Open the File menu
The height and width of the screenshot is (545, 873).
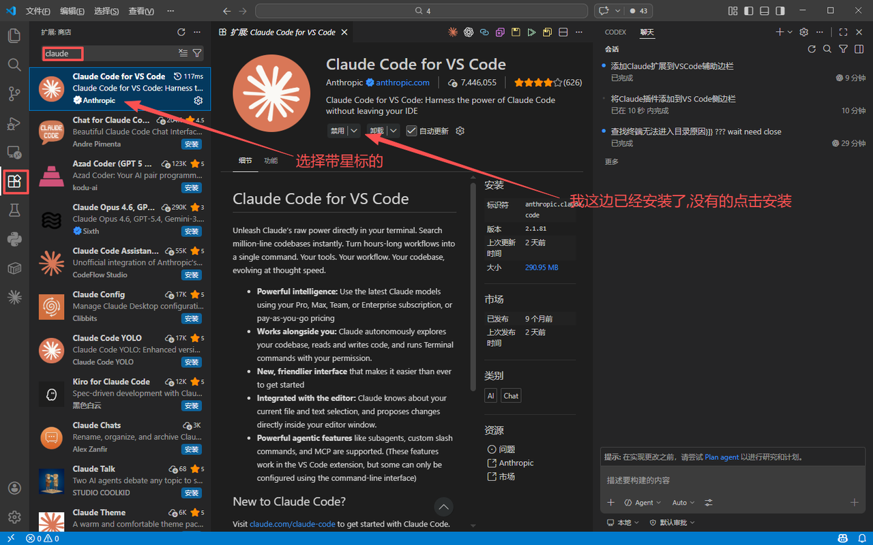pyautogui.click(x=38, y=11)
